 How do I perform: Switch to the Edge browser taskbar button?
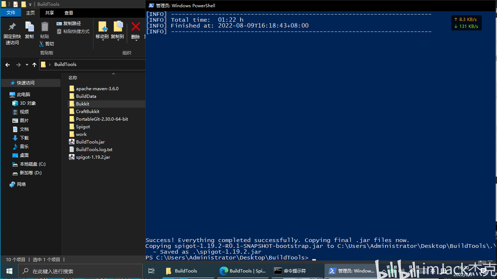243,271
